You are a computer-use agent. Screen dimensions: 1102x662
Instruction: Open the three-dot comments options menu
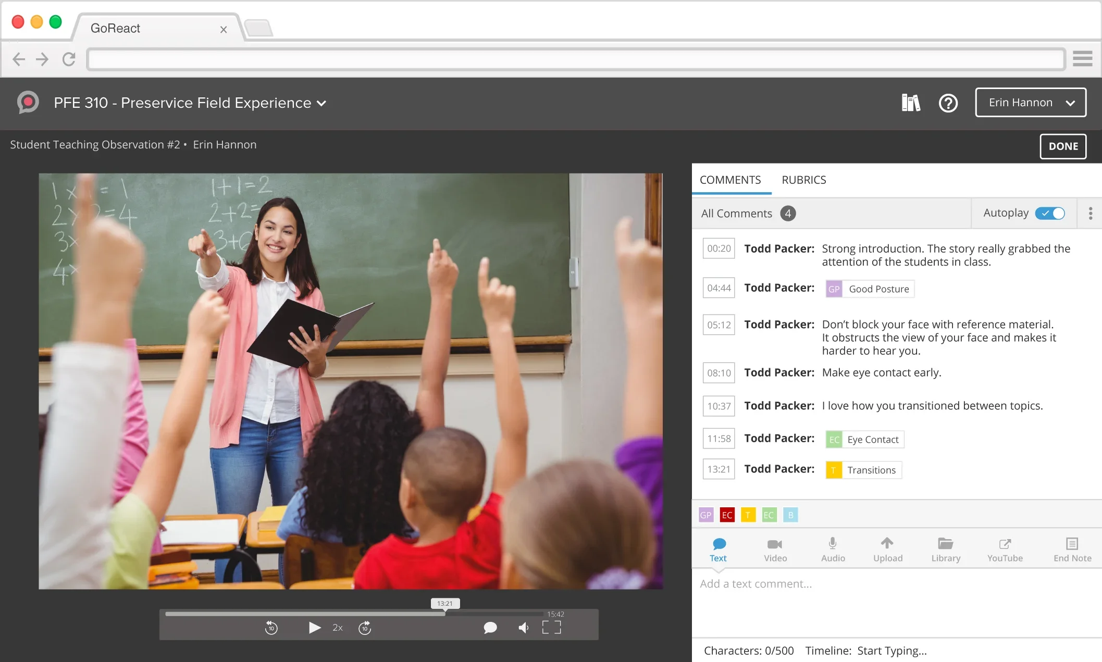[x=1090, y=213]
